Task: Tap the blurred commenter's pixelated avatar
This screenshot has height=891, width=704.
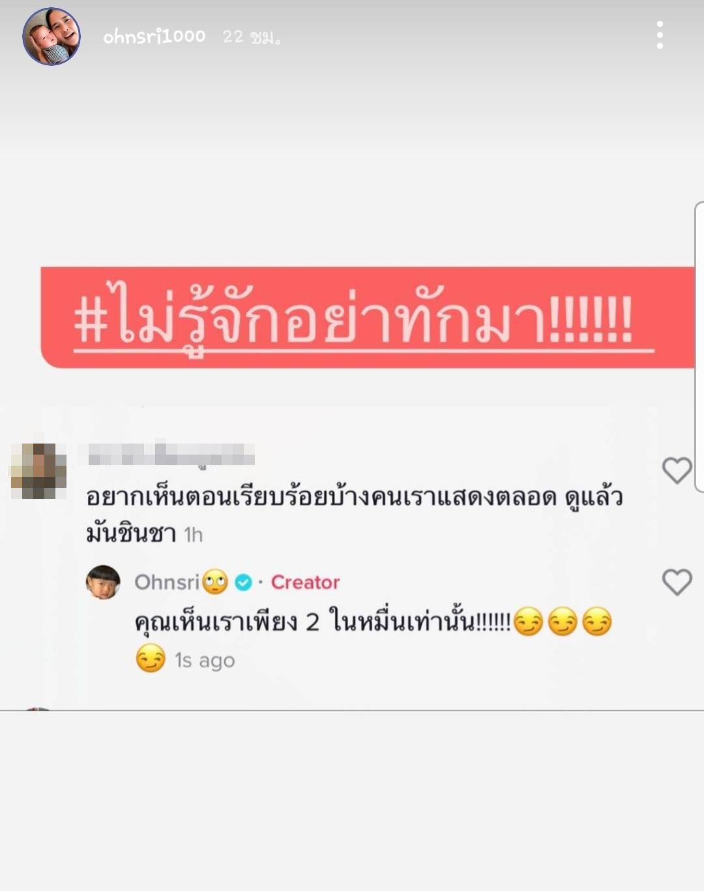Action: point(38,470)
